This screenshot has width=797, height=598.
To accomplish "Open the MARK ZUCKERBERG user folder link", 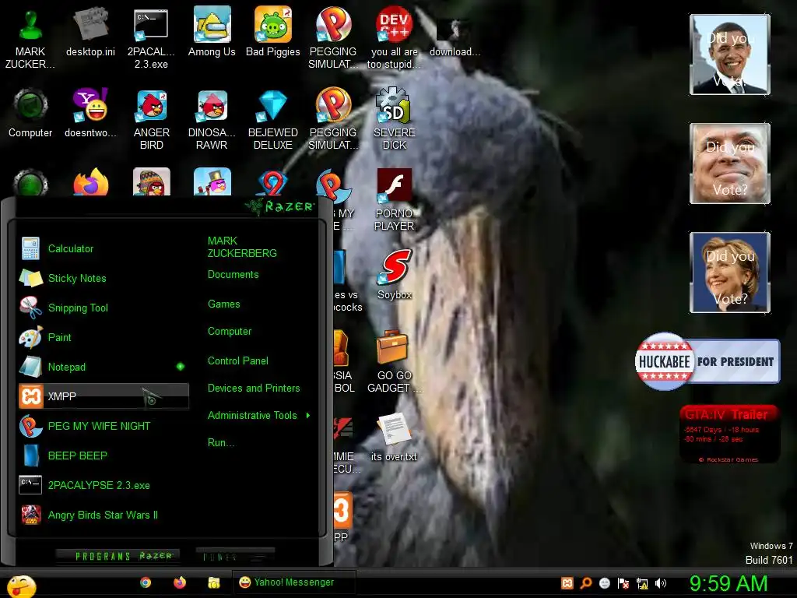I will [242, 247].
